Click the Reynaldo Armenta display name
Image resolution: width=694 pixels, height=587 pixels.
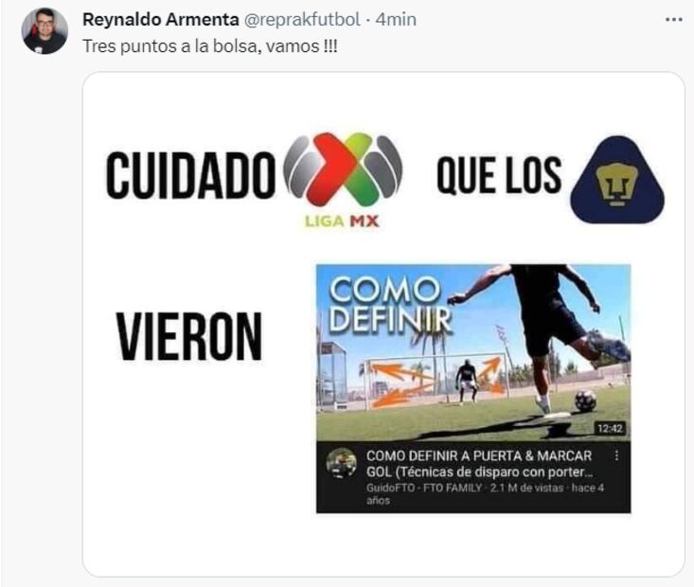click(161, 20)
